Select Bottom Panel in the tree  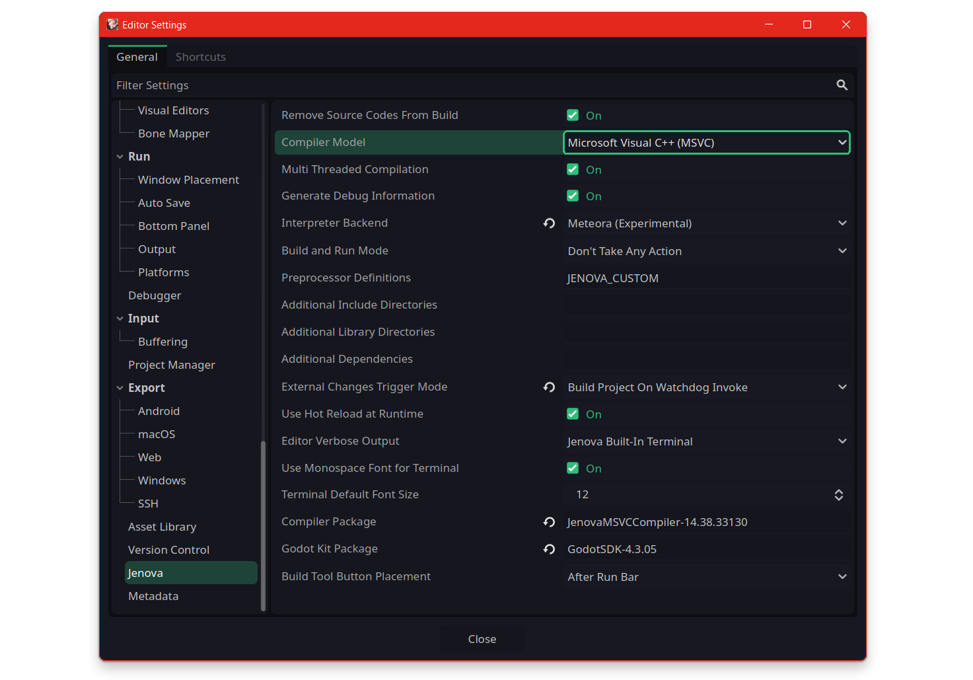(x=174, y=226)
